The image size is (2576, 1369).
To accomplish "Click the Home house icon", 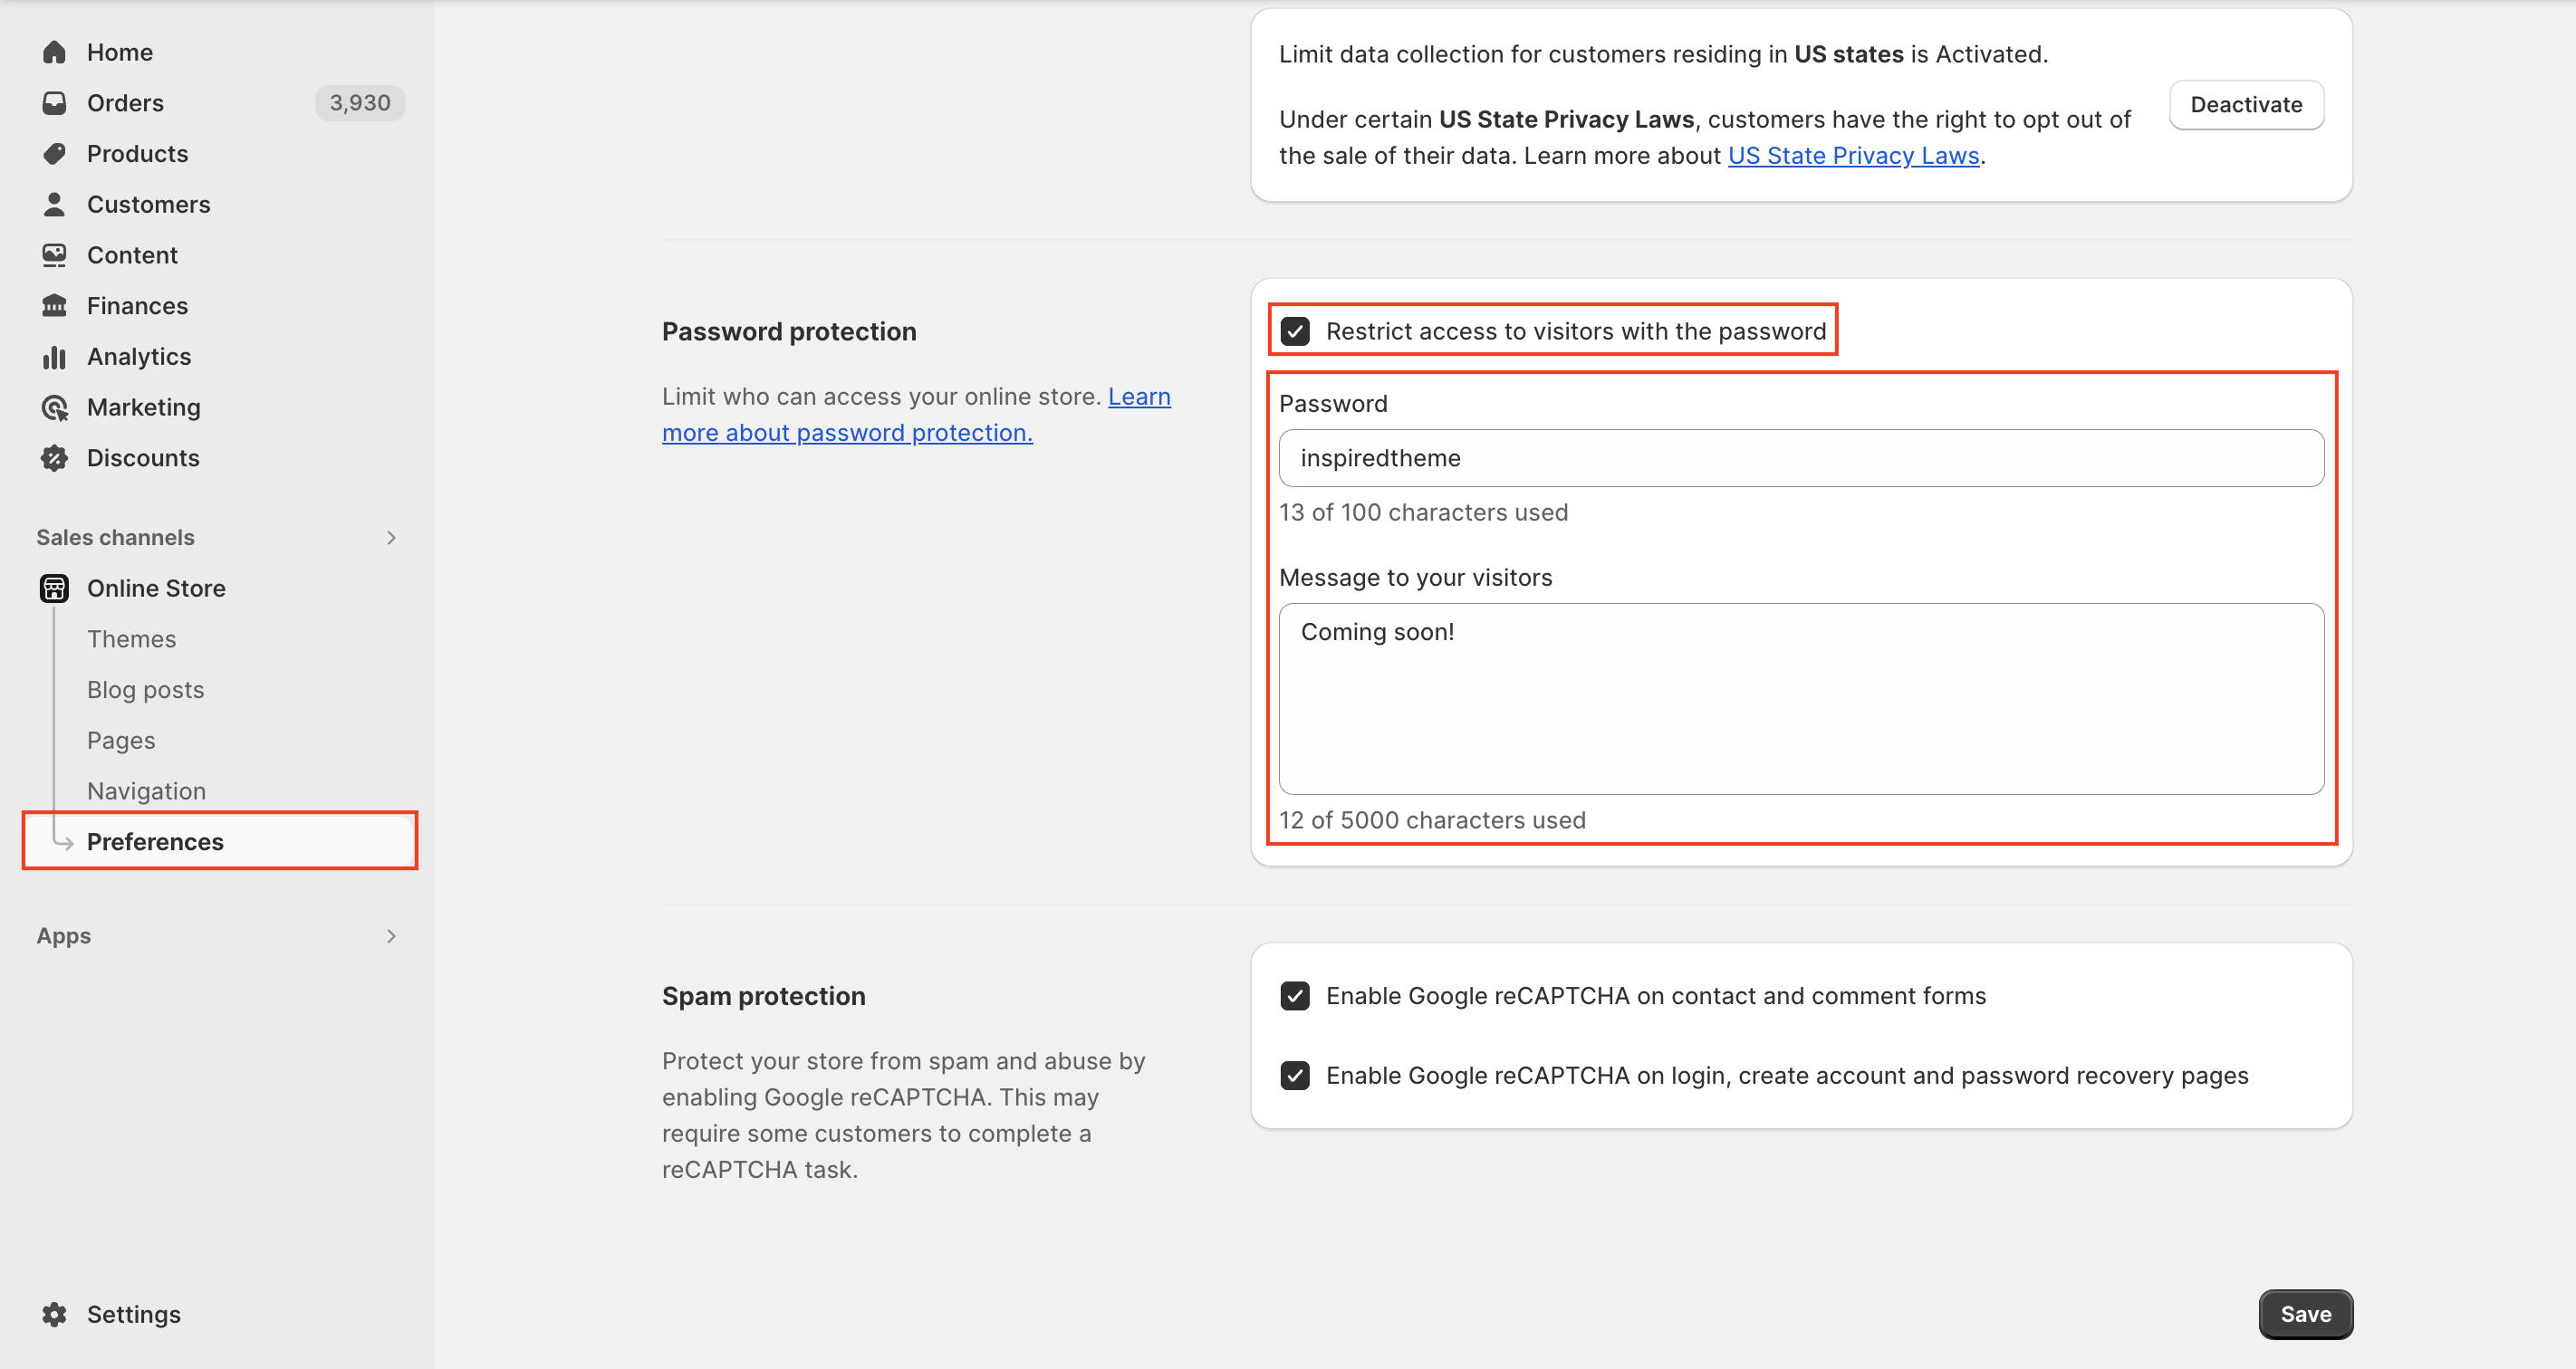I will (x=54, y=52).
